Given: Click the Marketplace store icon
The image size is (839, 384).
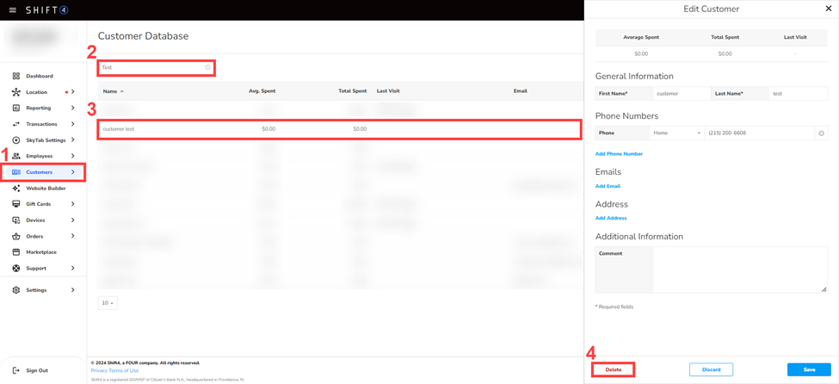Looking at the screenshot, I should (15, 252).
